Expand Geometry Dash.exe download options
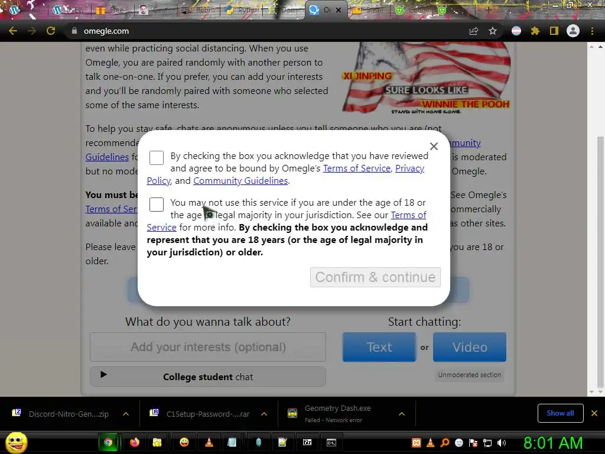This screenshot has width=605, height=454. (402, 414)
